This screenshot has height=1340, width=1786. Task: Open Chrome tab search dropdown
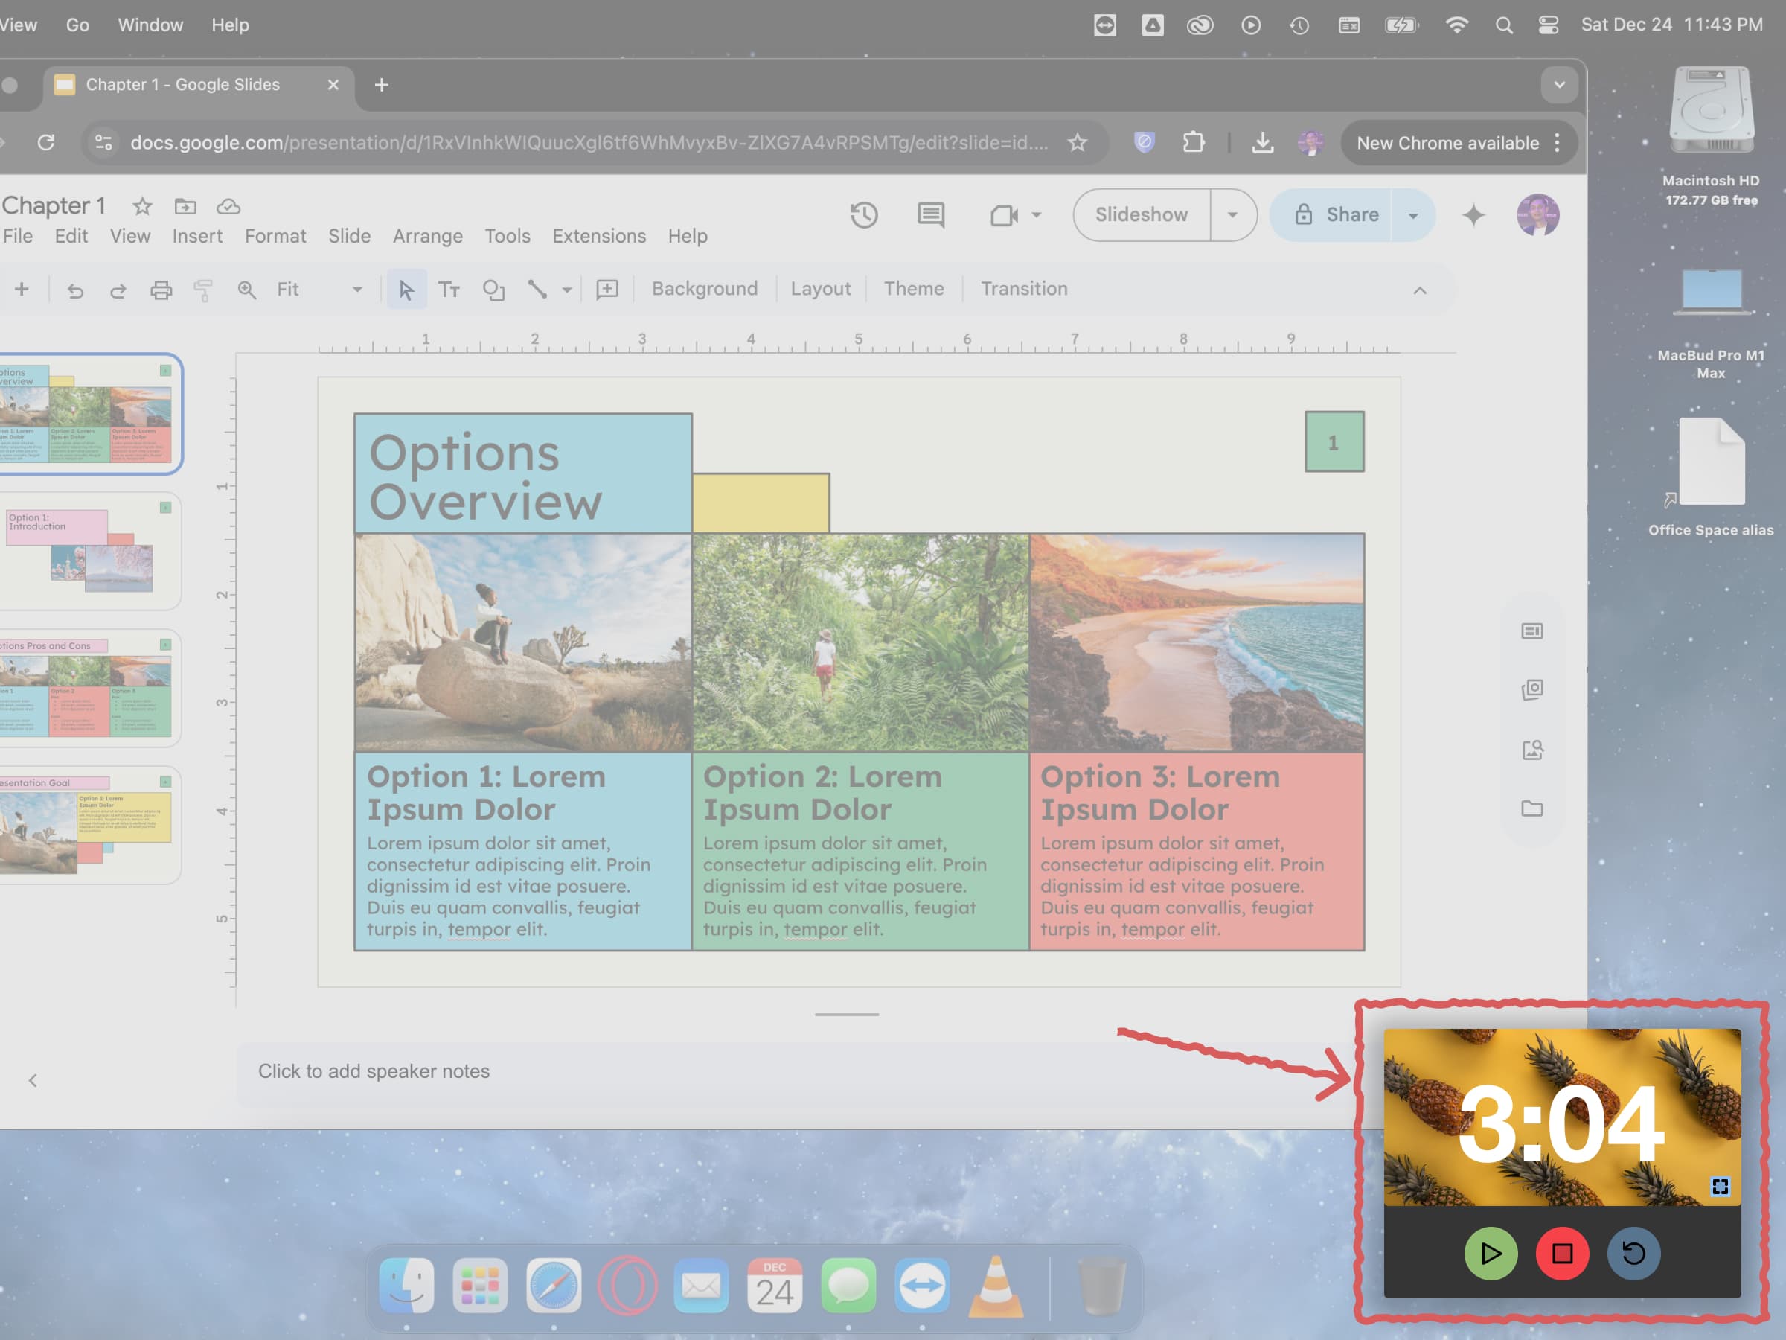click(1558, 85)
